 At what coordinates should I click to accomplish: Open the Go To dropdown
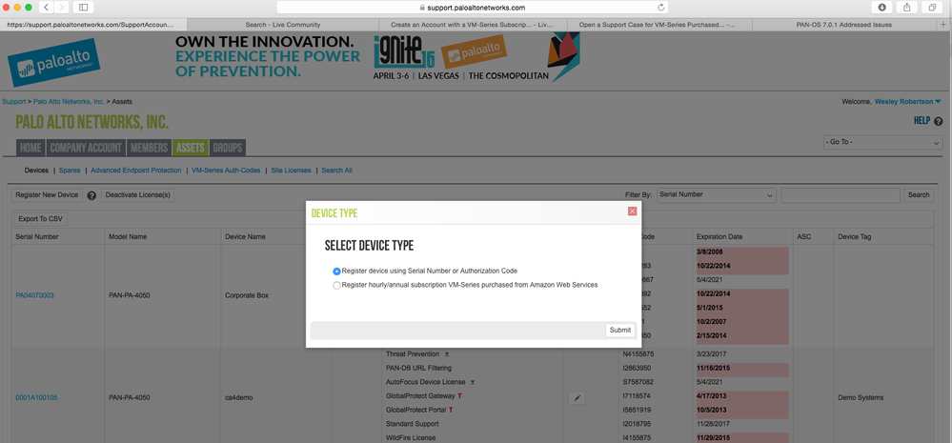(882, 142)
